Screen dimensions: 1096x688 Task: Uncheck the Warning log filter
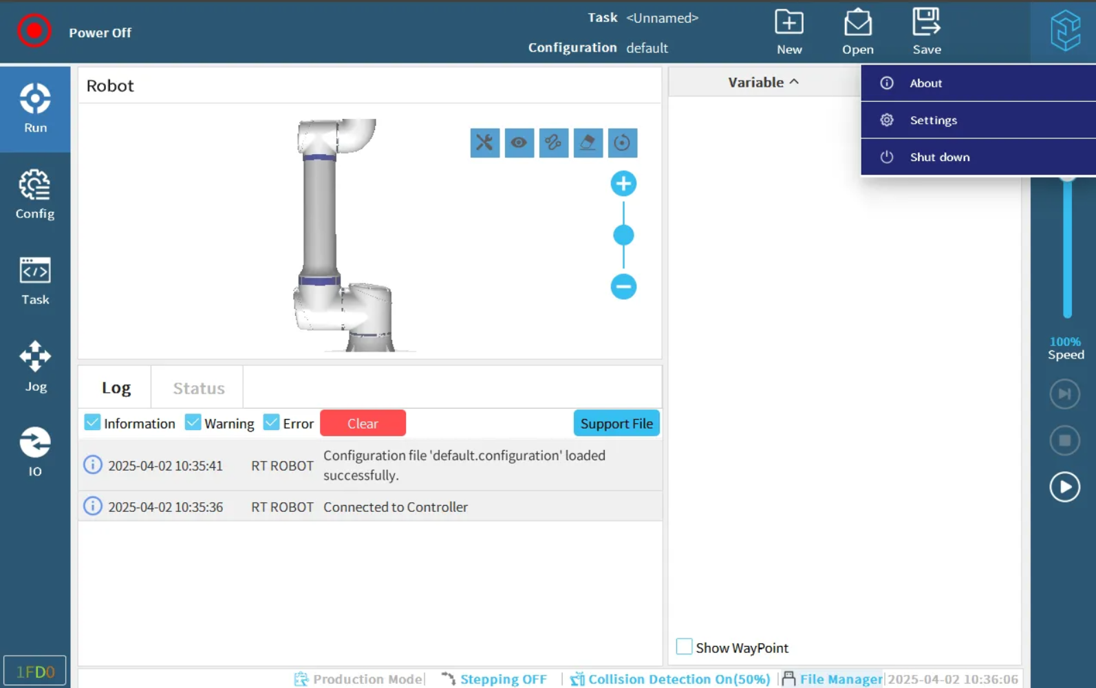pyautogui.click(x=193, y=422)
